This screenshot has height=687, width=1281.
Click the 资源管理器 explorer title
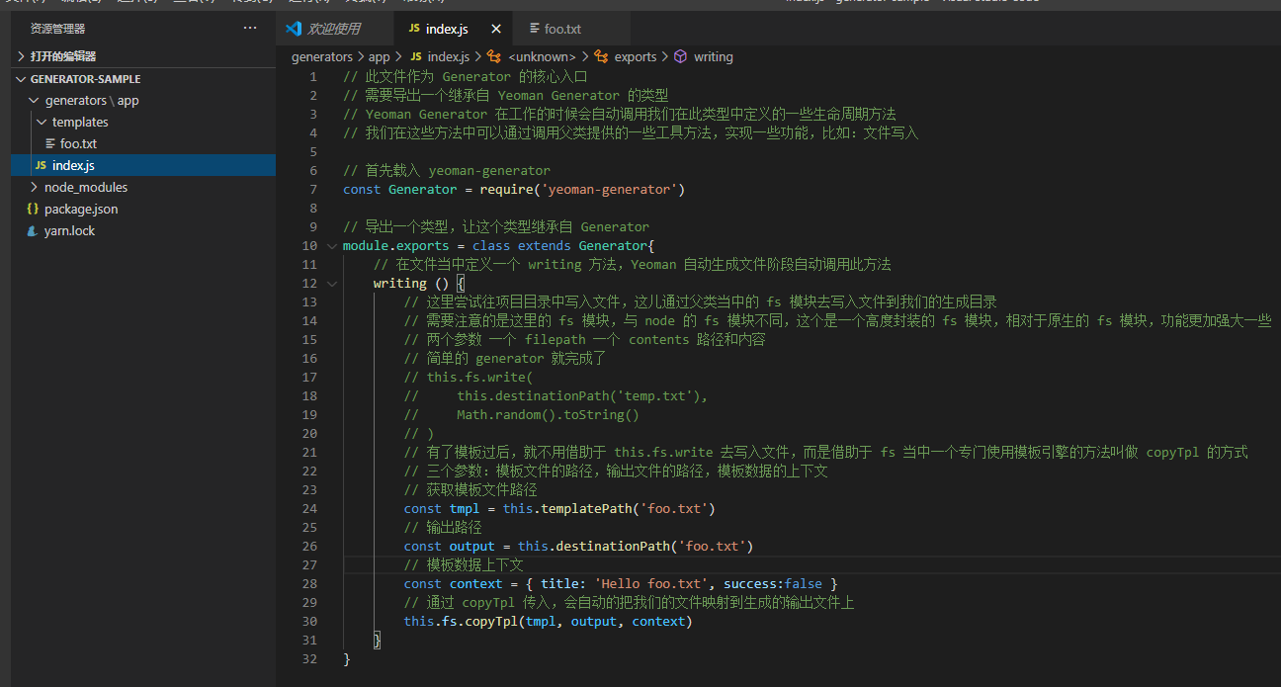[57, 29]
